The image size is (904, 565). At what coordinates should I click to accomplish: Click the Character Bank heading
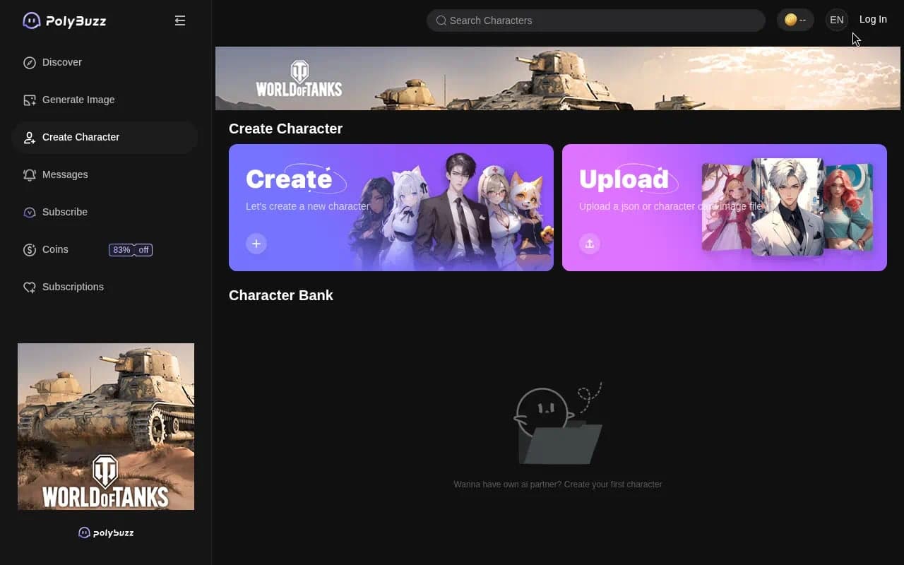281,295
